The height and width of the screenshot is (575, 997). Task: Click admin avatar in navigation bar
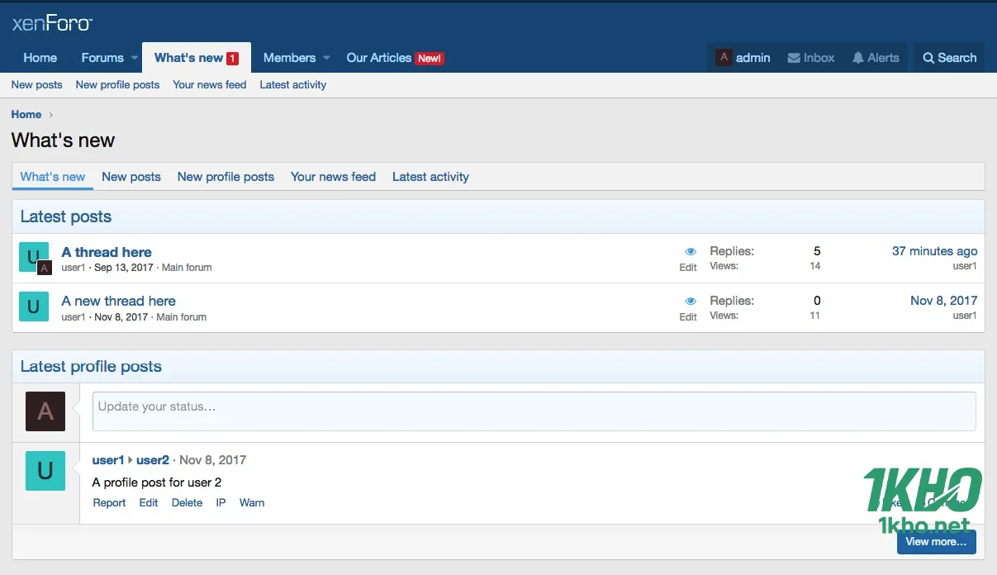[x=724, y=58]
